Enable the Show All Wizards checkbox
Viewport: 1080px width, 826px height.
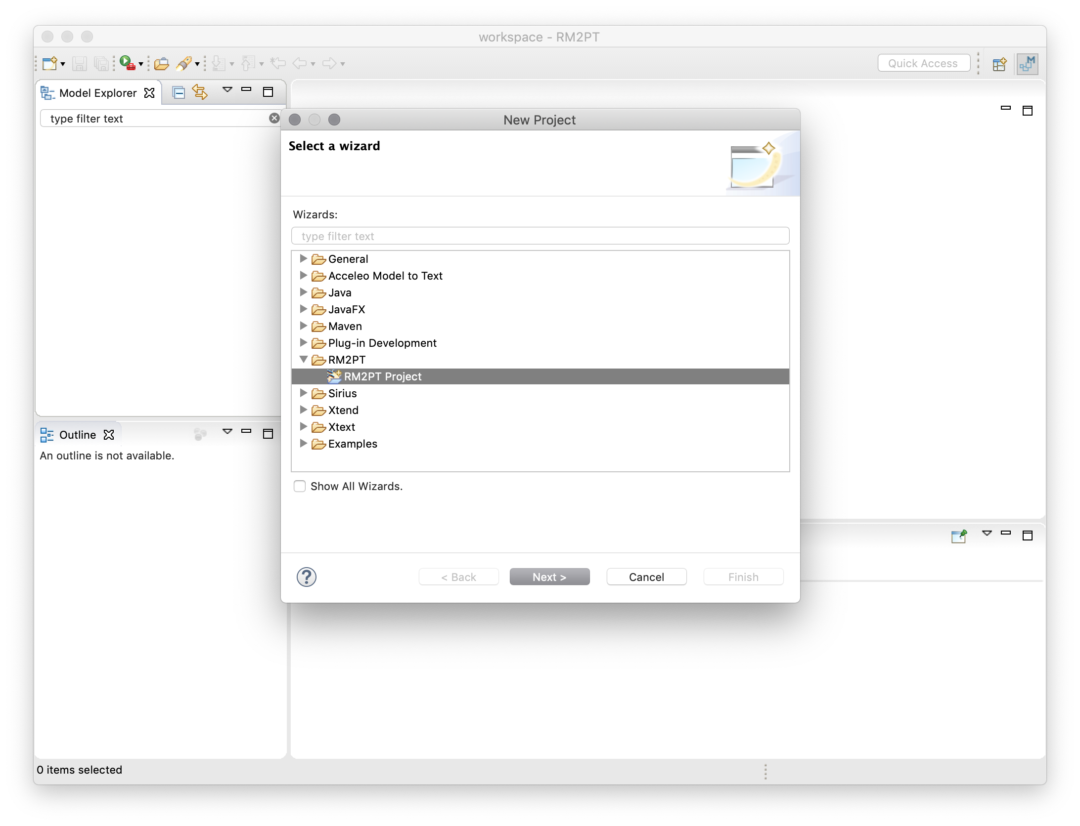point(300,486)
